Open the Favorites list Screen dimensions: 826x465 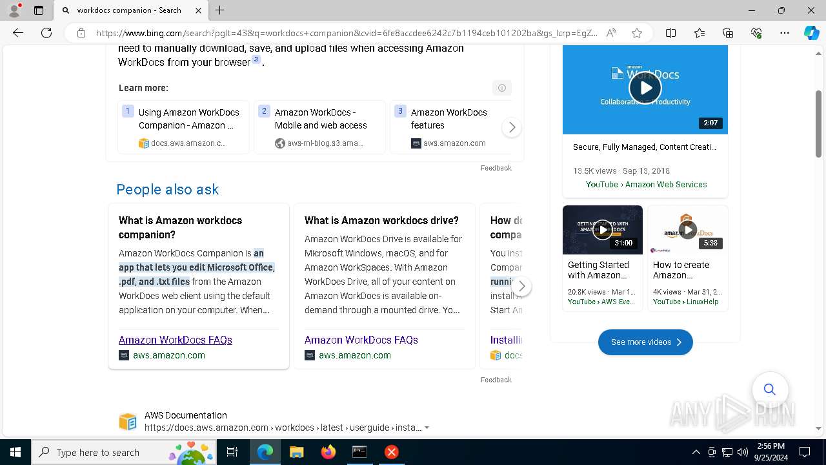[700, 33]
